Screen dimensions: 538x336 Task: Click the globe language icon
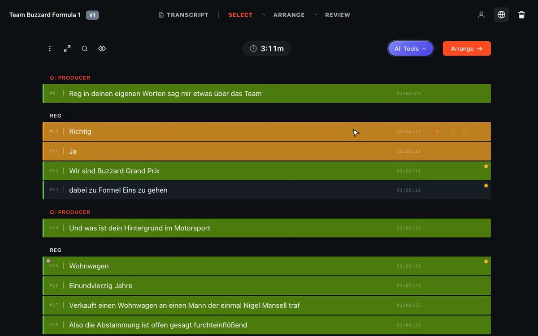[x=501, y=15]
